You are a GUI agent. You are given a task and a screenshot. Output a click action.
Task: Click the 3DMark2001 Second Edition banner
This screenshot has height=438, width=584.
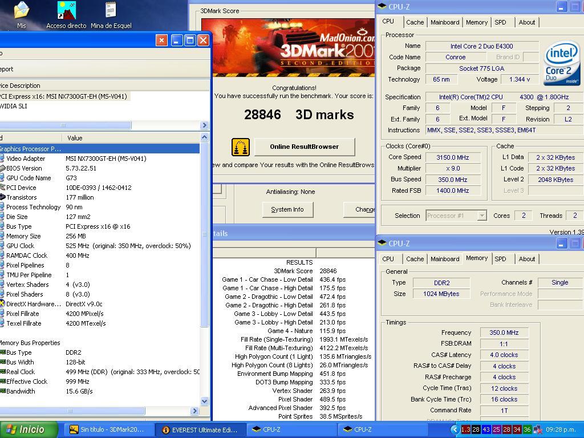288,48
